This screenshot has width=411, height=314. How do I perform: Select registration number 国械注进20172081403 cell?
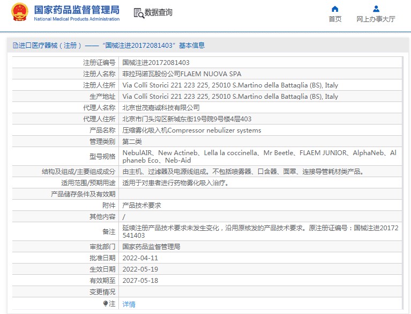click(156, 62)
